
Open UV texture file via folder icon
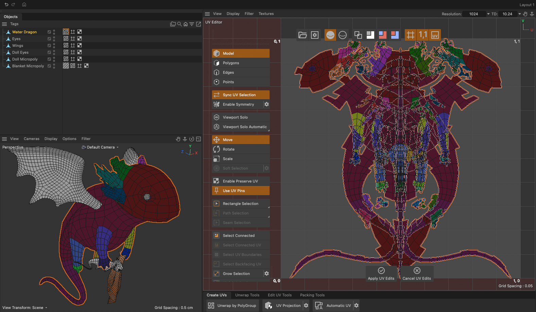pyautogui.click(x=302, y=35)
